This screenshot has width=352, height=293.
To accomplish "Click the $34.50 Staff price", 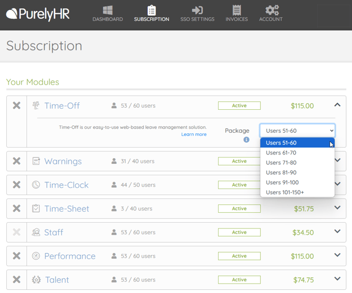I will click(303, 233).
